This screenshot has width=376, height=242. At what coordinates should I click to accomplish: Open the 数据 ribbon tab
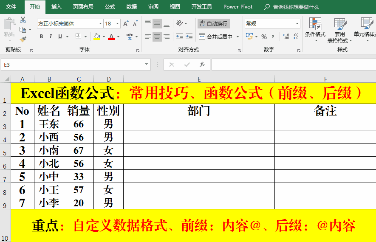(x=132, y=7)
